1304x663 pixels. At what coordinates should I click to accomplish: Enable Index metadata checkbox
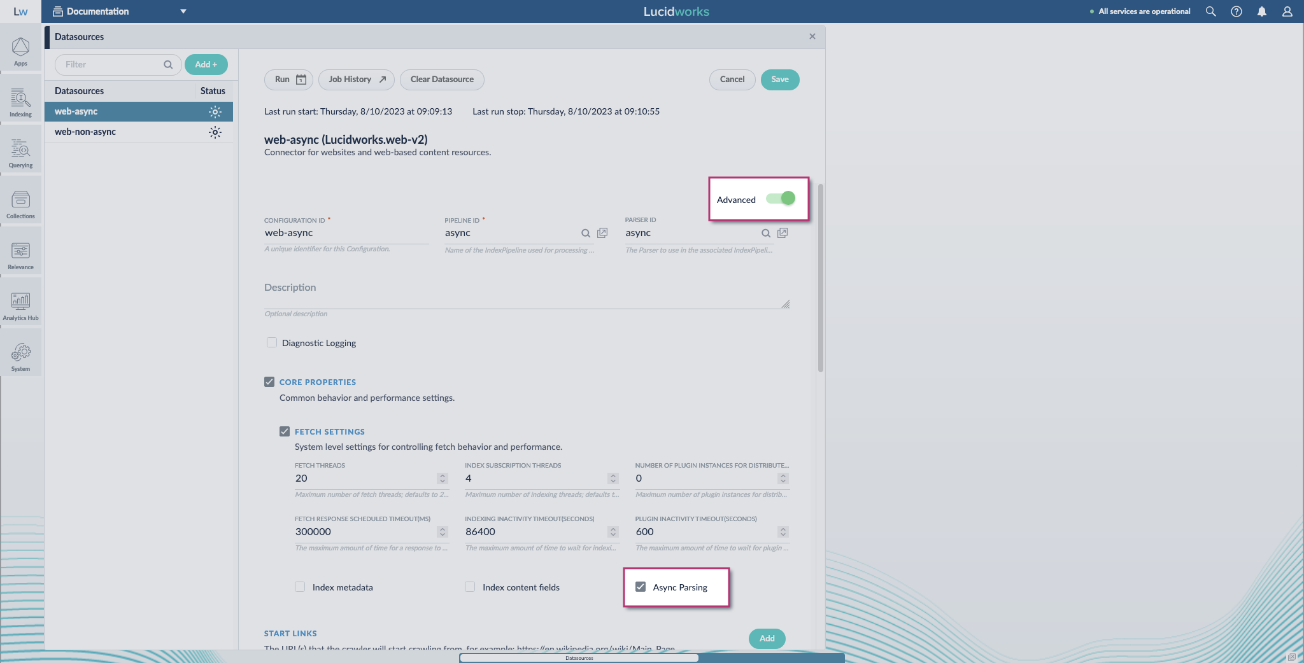(x=300, y=587)
